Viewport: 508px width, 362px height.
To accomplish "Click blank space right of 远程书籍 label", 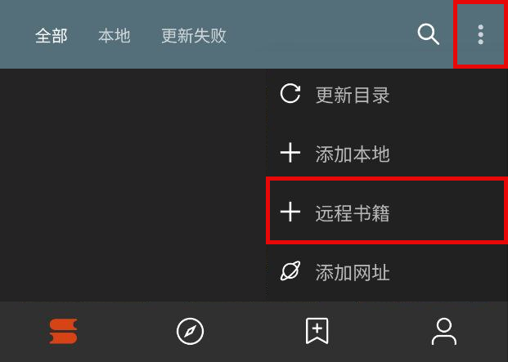I will 447,212.
